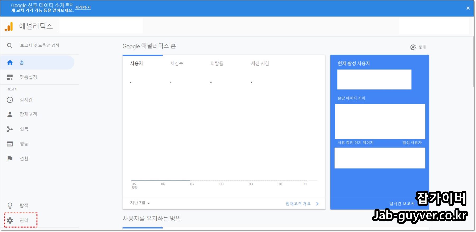Image resolution: width=476 pixels, height=232 pixels.
Task: Click the 08 date label on chart
Action: pyautogui.click(x=222, y=184)
